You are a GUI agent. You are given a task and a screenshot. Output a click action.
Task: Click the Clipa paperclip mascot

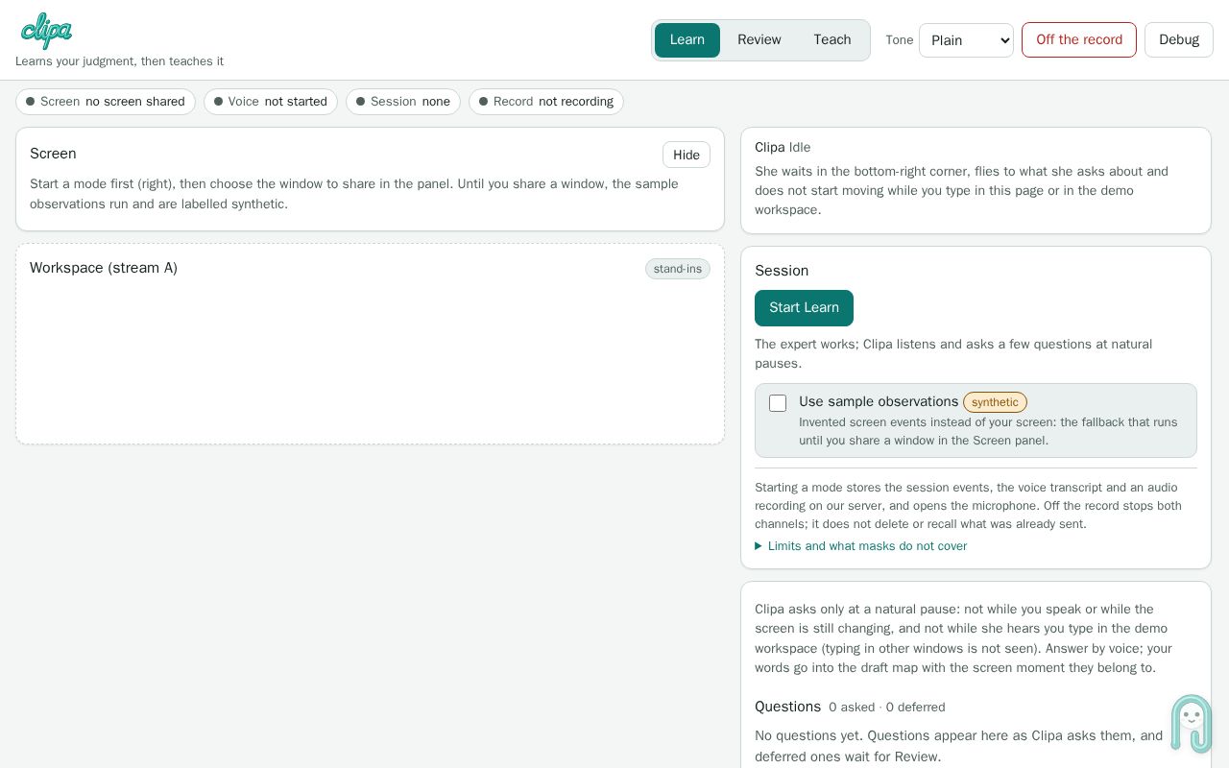tap(1192, 724)
